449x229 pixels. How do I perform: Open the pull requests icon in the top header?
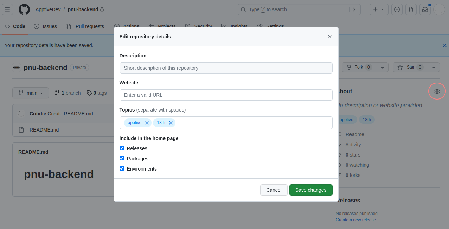click(411, 9)
